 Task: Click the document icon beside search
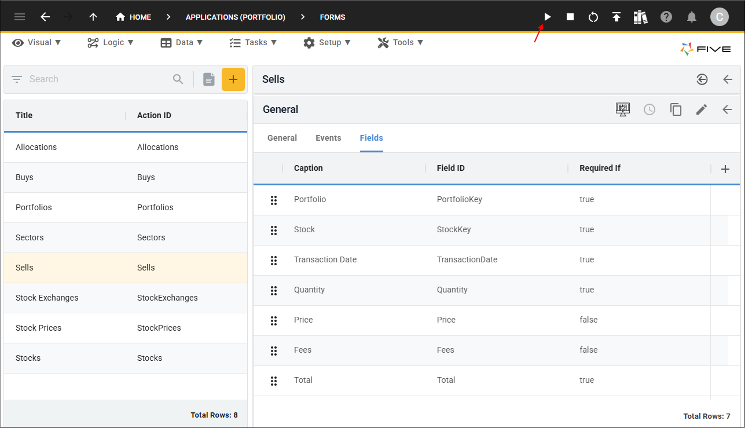point(209,79)
